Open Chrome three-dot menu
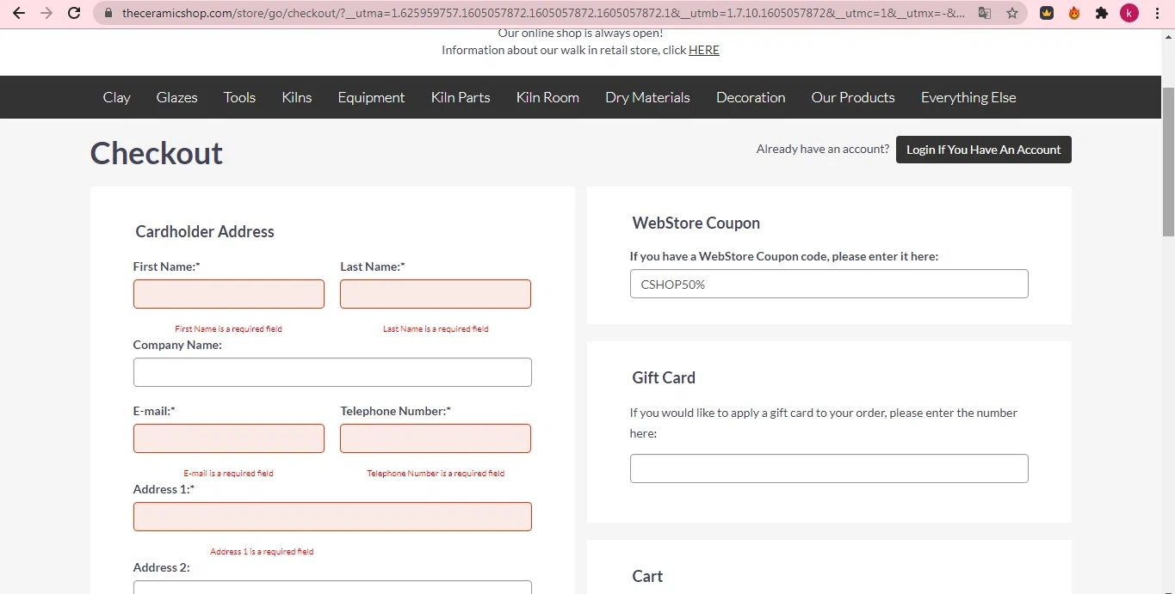The height and width of the screenshot is (594, 1175). (x=1157, y=13)
